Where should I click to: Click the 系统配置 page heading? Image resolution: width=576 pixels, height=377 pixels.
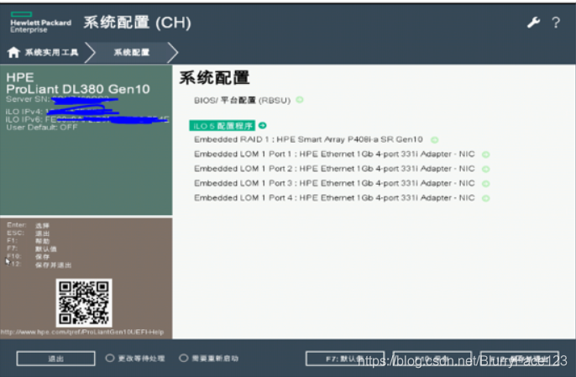pos(214,78)
